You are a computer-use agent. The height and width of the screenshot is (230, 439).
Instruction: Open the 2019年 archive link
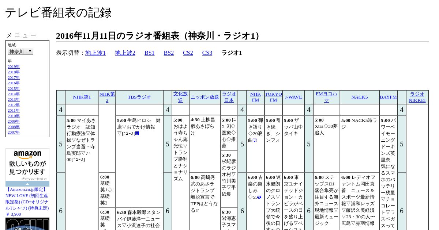pos(14,66)
